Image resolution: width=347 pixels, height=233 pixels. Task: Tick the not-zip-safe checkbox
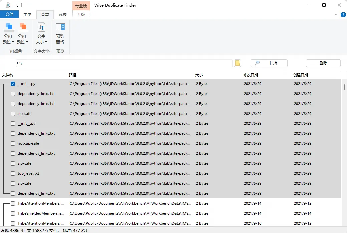click(x=13, y=143)
